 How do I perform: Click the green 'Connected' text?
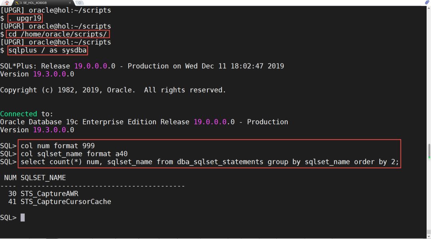pos(18,114)
